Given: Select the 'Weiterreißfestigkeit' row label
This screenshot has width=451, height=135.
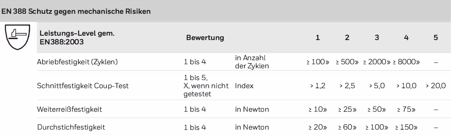Looking at the screenshot, I should click(69, 109).
